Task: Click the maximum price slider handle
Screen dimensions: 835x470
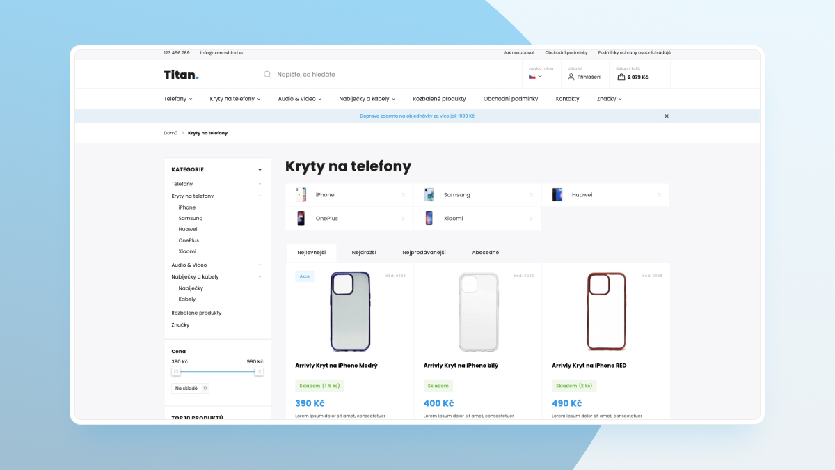Action: click(x=259, y=372)
